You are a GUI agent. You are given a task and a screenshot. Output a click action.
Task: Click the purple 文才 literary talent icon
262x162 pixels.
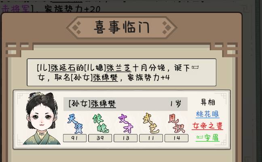126,124
